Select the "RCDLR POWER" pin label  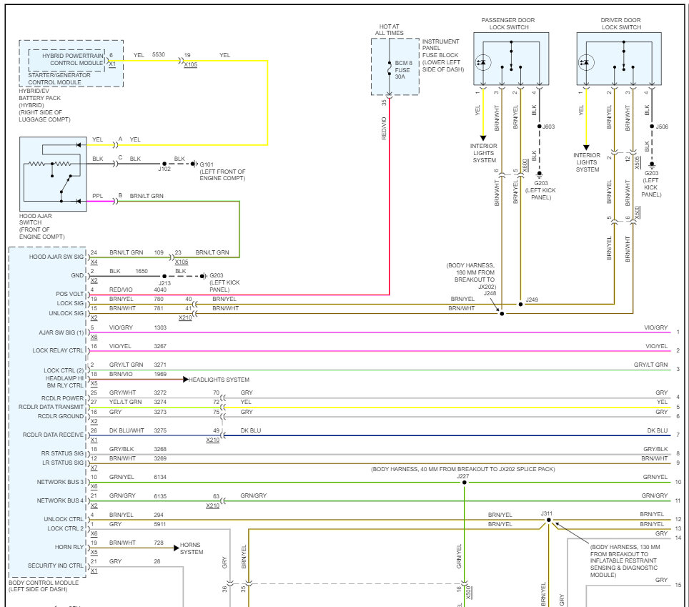click(x=62, y=398)
